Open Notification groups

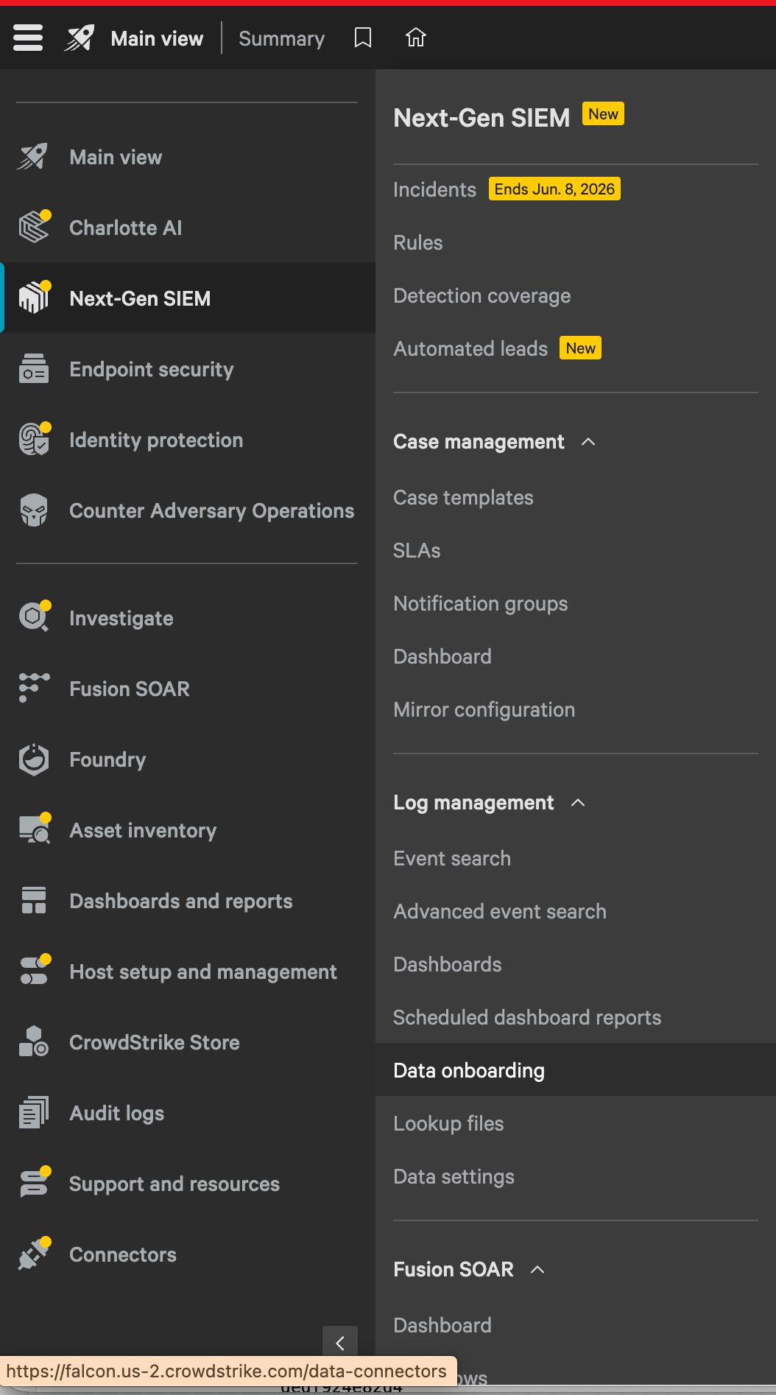(481, 603)
